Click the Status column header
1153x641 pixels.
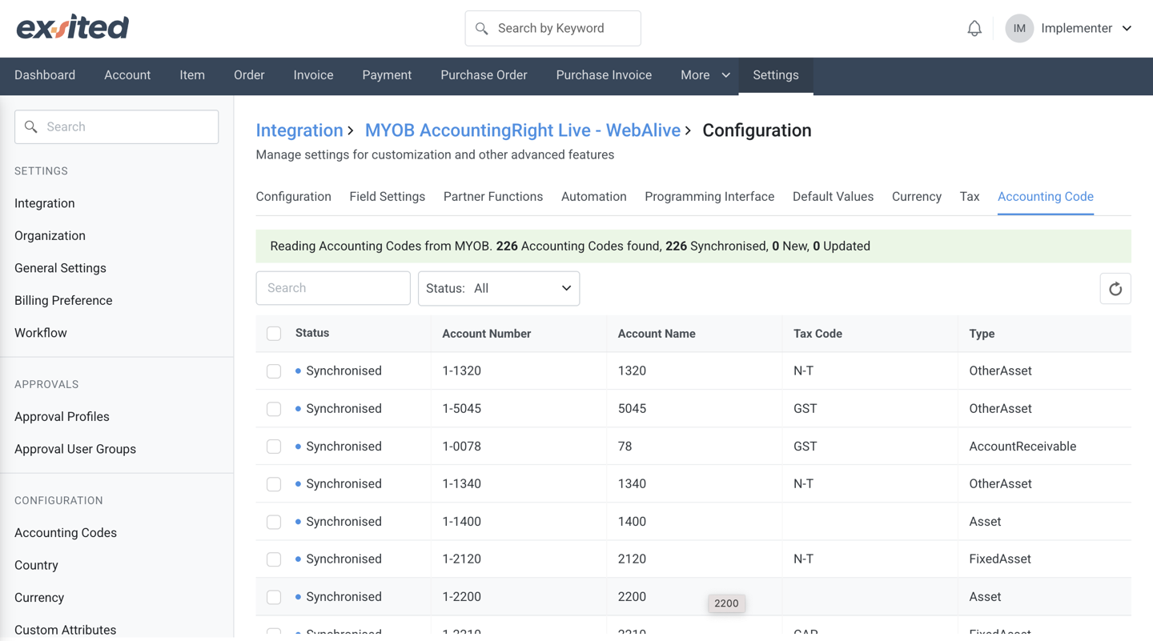pos(312,333)
